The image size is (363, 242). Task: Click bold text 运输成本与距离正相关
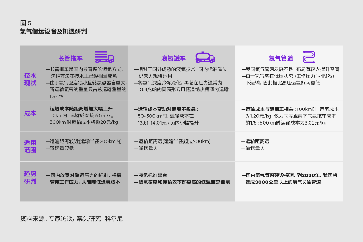tap(269, 109)
